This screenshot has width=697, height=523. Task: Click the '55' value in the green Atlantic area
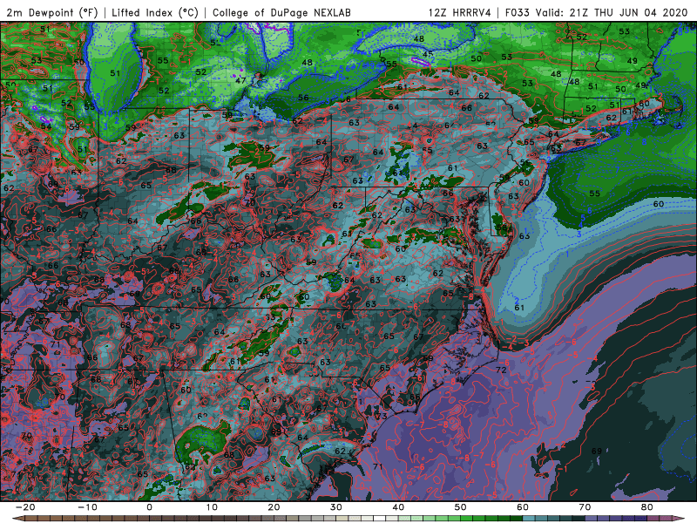[595, 194]
